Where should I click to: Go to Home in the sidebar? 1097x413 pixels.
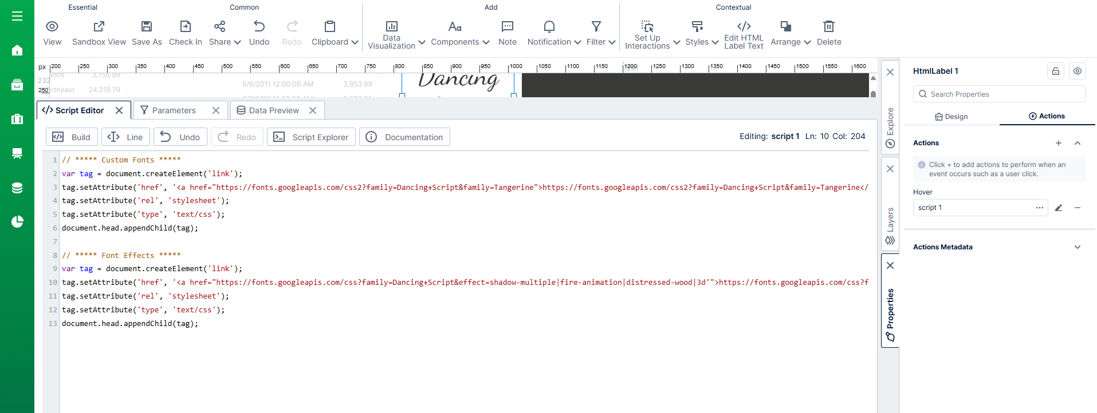tap(17, 50)
